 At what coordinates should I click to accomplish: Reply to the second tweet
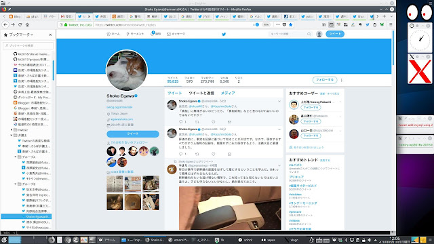pos(181,154)
